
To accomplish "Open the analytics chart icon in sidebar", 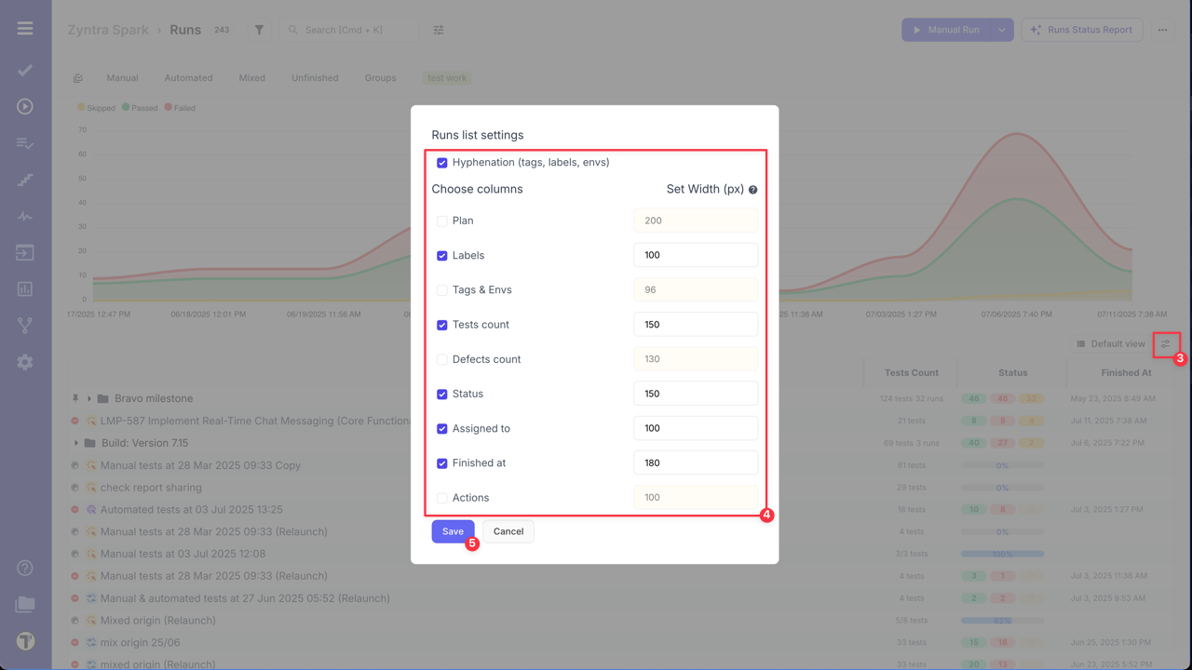I will coord(24,288).
